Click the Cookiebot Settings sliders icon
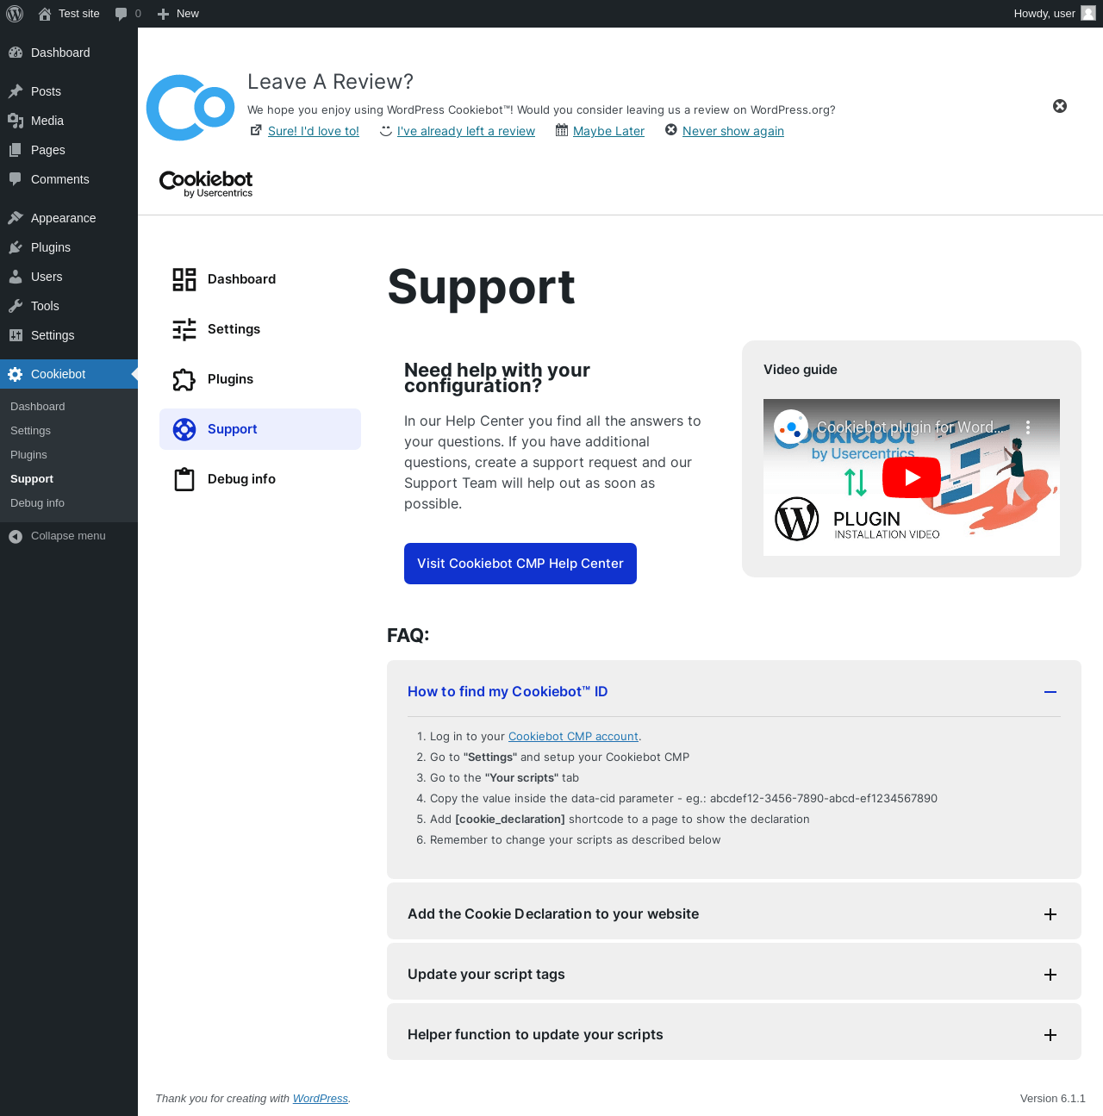Screen dimensions: 1103x1116 coord(184,329)
